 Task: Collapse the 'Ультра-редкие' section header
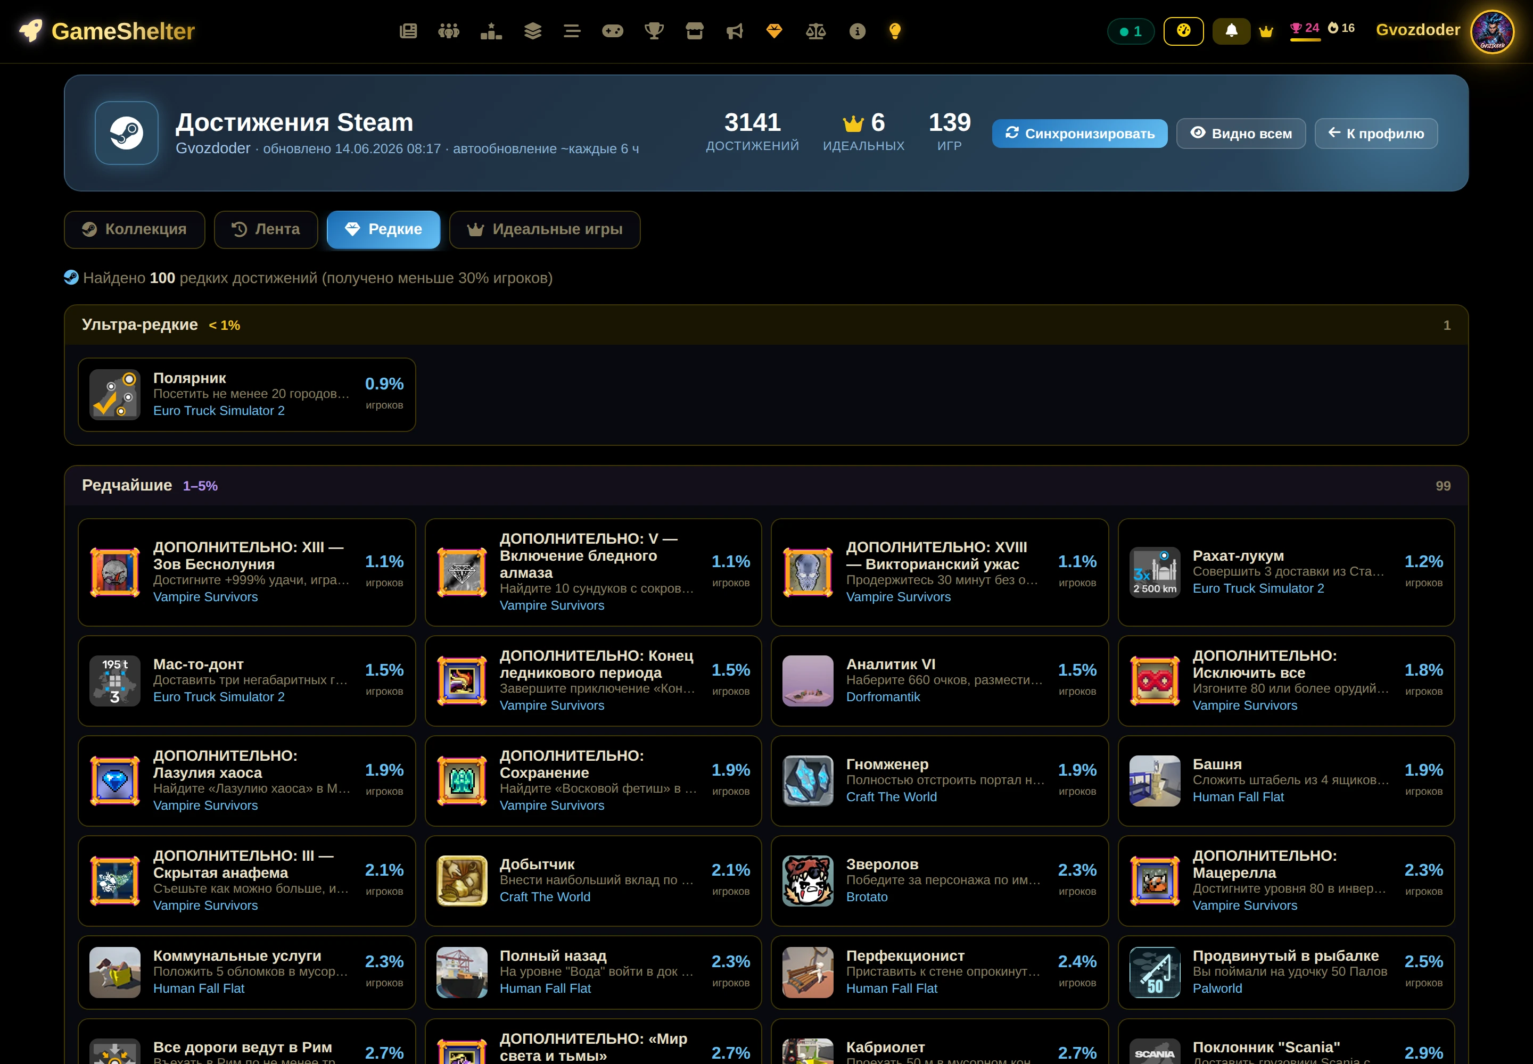tap(766, 326)
